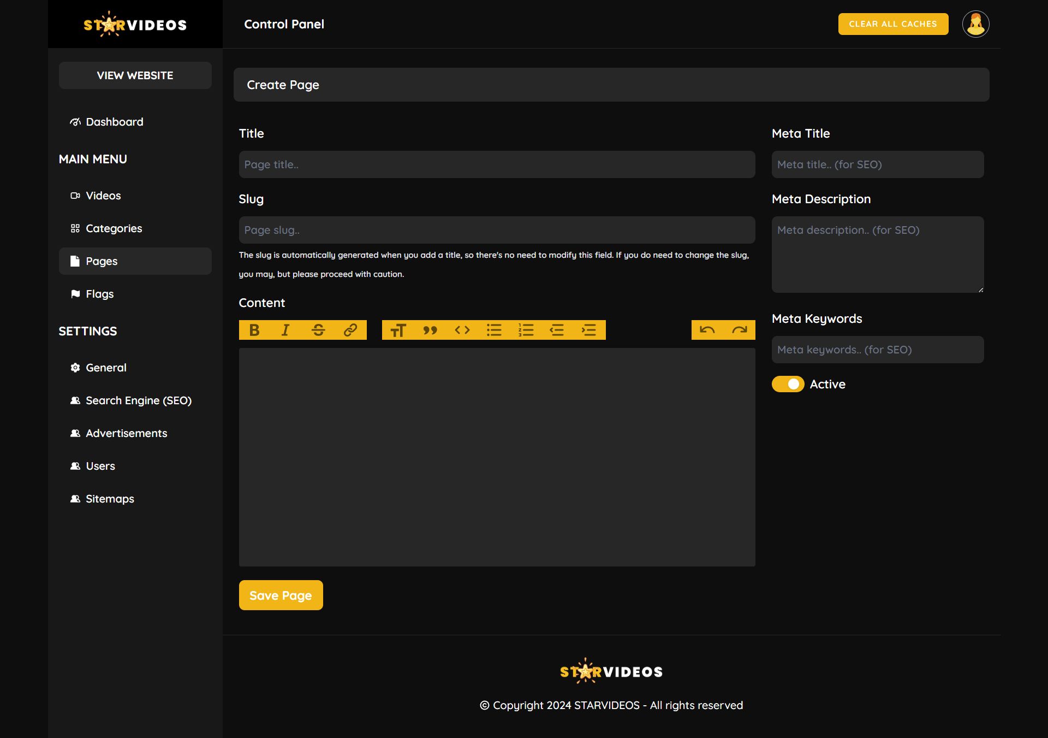Toggle the Active switch off
The height and width of the screenshot is (738, 1048).
point(788,384)
